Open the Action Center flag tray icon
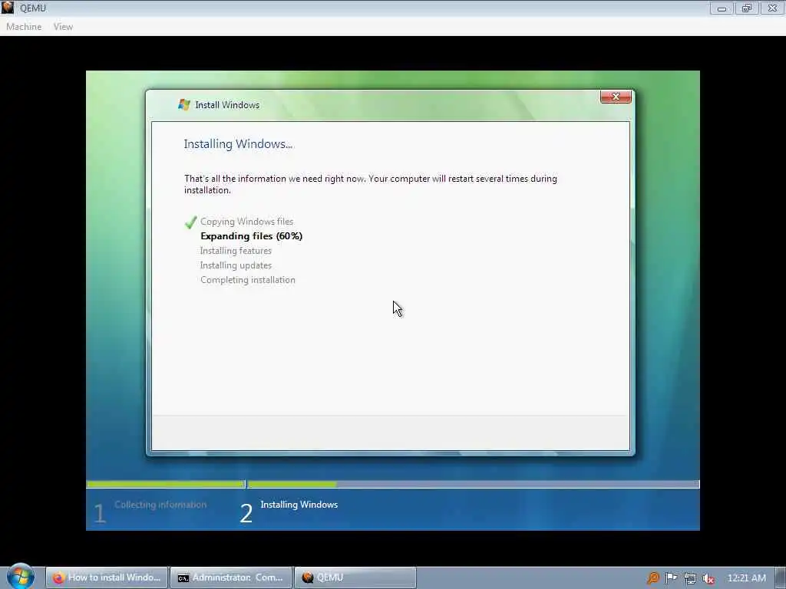The width and height of the screenshot is (786, 589). [671, 578]
